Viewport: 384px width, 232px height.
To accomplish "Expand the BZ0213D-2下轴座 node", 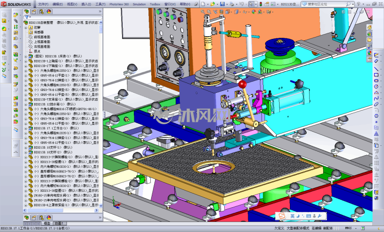I will click(26, 66).
